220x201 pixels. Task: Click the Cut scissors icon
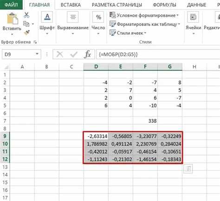[x=26, y=15]
